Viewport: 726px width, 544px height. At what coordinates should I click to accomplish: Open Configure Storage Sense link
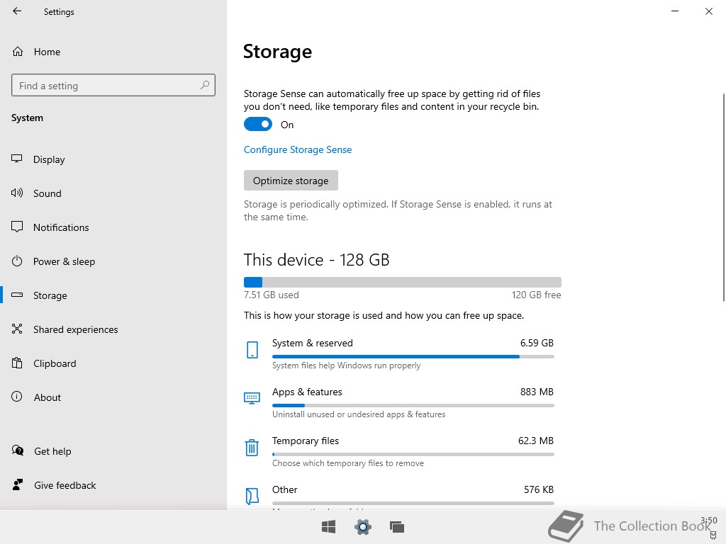[x=298, y=149]
